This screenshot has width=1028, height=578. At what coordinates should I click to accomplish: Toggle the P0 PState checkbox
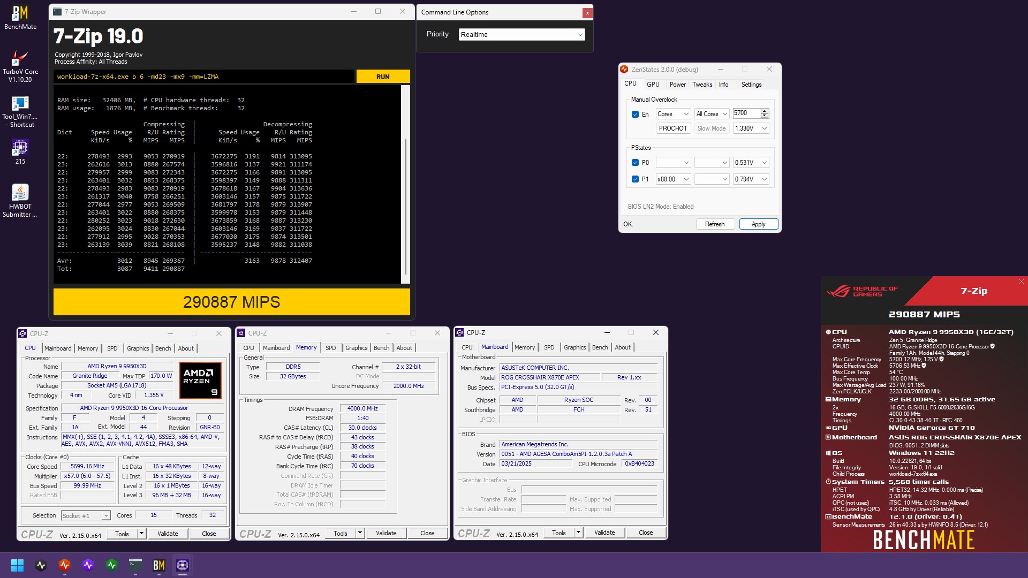pyautogui.click(x=635, y=163)
